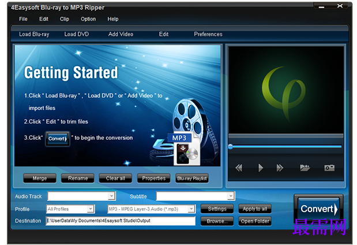Screen dimensions: 357x245
Task: Click the Merge button
Action: click(40, 178)
